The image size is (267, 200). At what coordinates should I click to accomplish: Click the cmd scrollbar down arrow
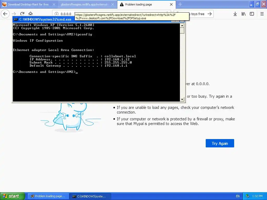(x=182, y=99)
